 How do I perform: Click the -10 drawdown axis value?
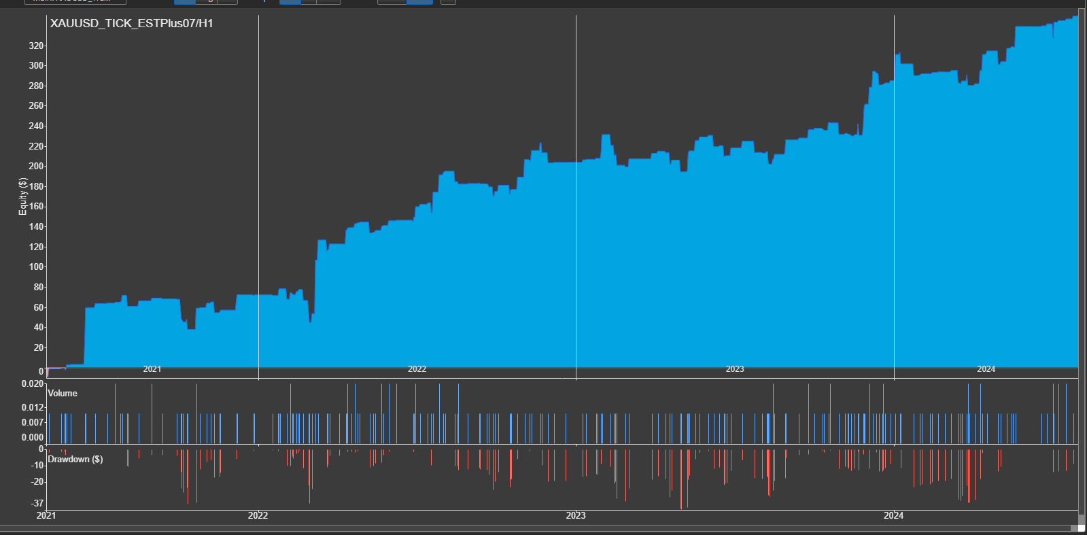click(x=37, y=465)
